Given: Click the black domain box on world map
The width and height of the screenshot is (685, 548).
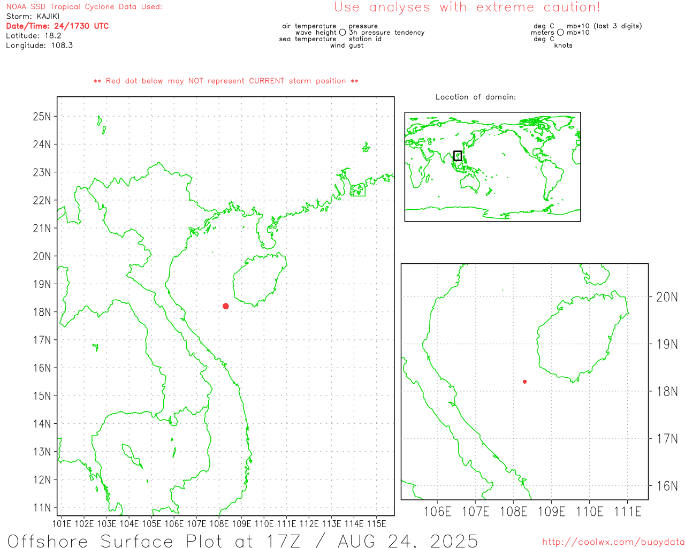Looking at the screenshot, I should 458,156.
